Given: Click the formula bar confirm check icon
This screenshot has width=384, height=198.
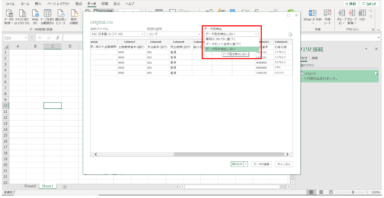Looking at the screenshot, I should [x=49, y=38].
